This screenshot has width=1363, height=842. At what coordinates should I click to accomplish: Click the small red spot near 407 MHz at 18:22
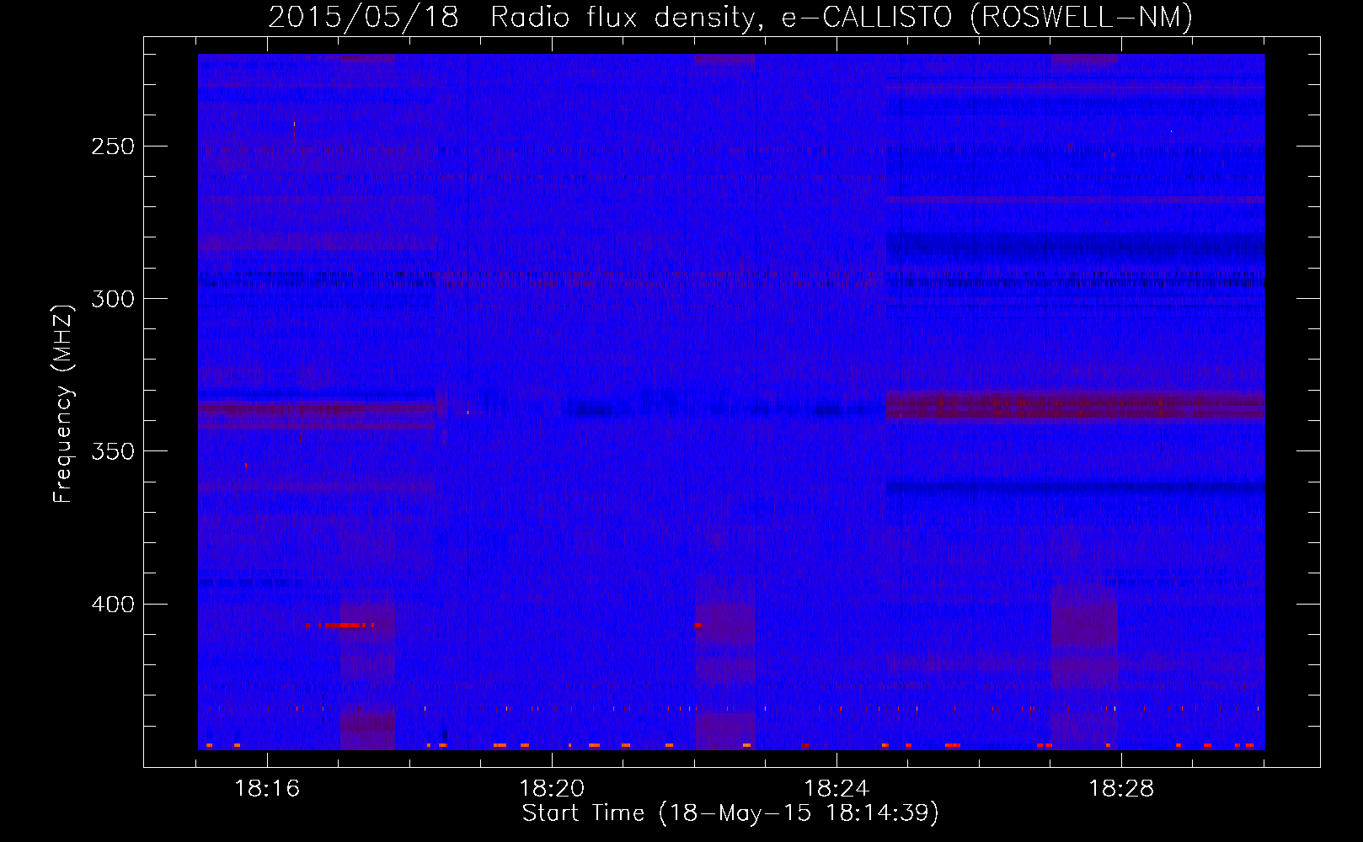click(698, 626)
